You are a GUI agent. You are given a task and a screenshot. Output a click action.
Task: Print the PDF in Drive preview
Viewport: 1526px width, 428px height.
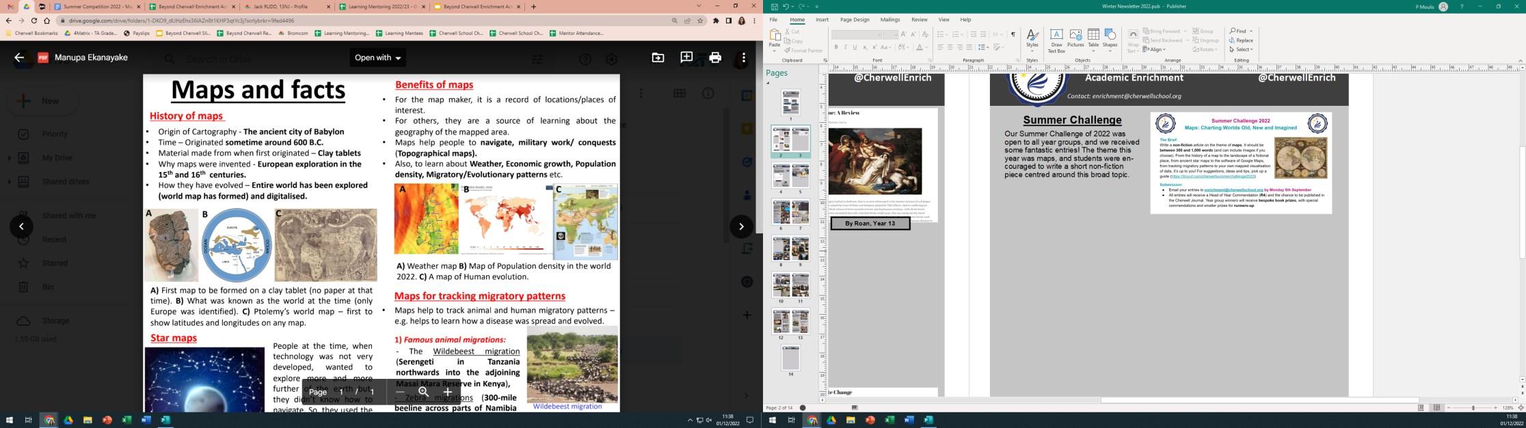pyautogui.click(x=715, y=58)
